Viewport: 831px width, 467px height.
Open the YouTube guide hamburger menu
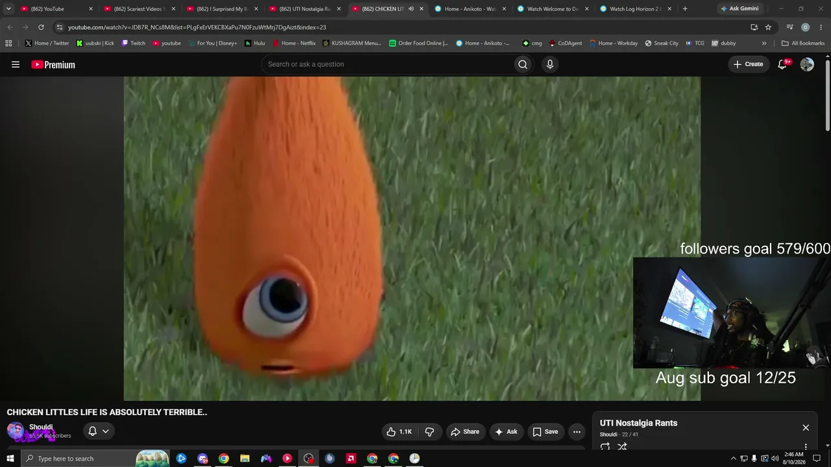[x=16, y=64]
